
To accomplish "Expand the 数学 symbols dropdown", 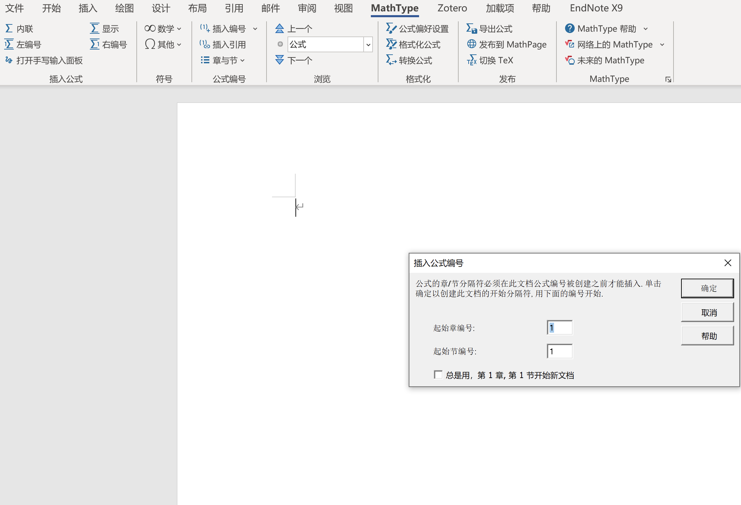I will (x=163, y=29).
